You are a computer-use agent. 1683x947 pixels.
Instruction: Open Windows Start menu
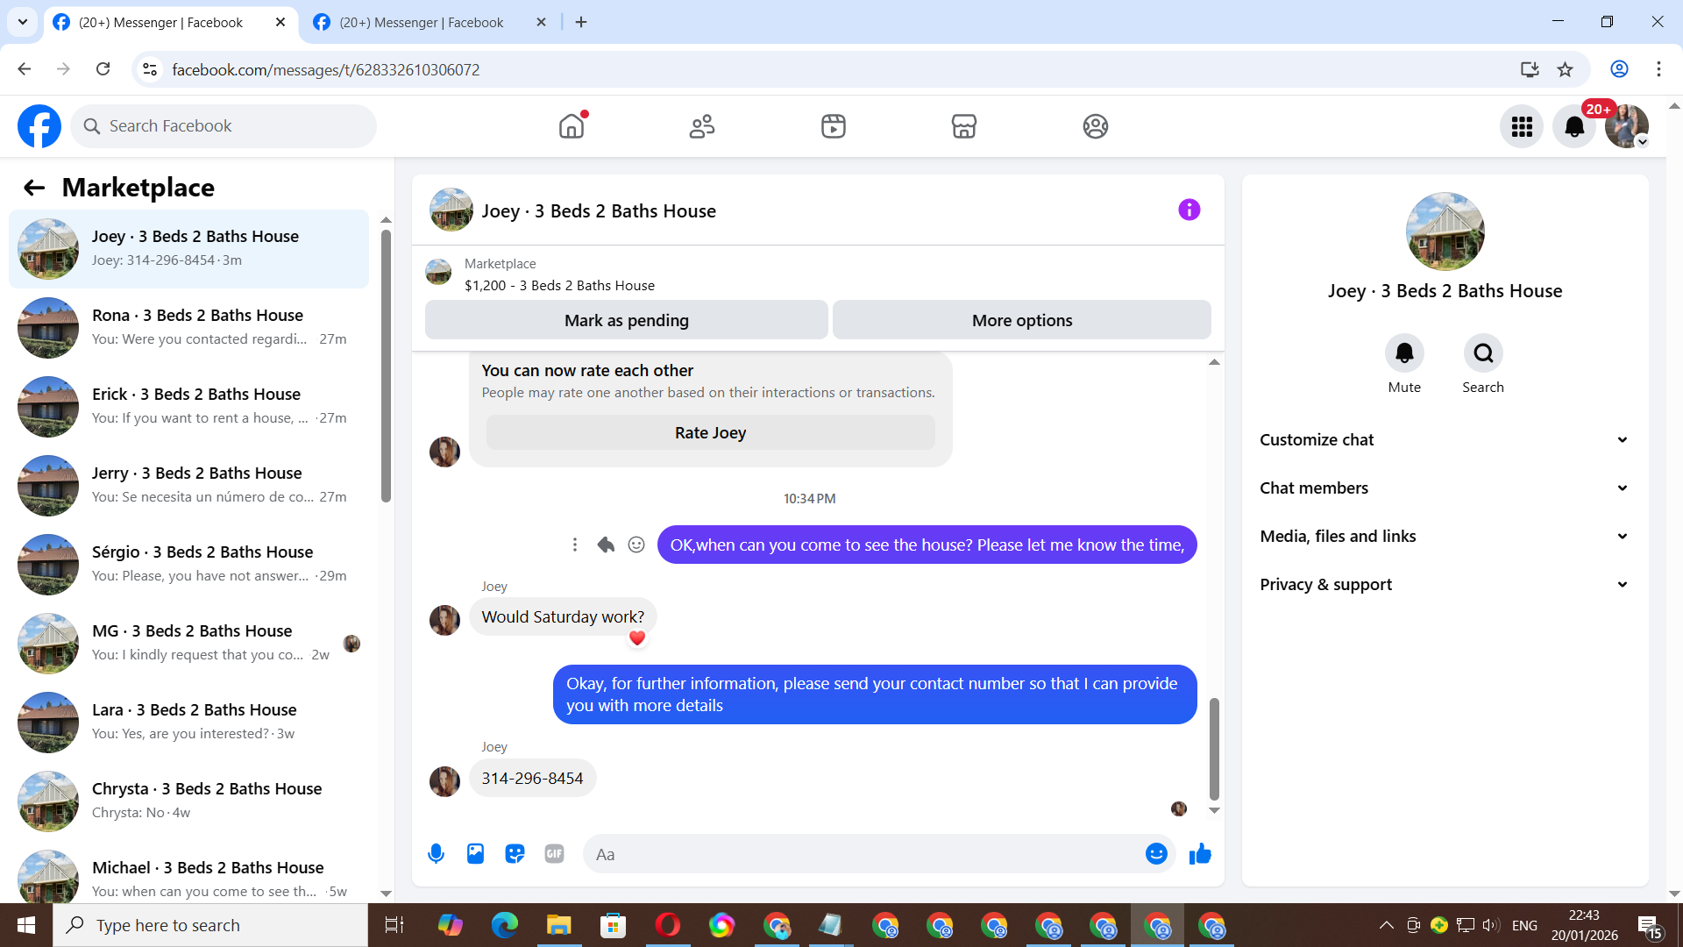26,925
